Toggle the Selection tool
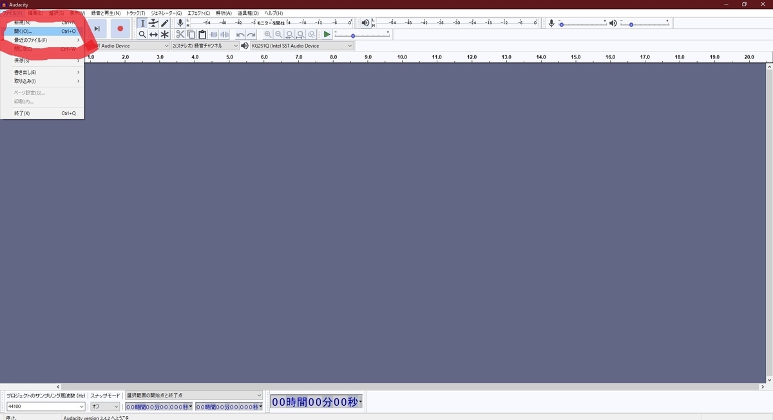773x420 pixels. point(142,23)
